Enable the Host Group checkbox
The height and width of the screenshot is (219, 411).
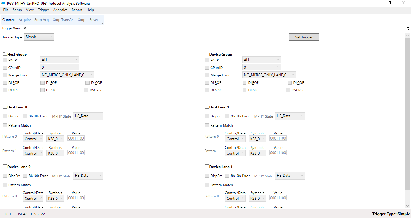click(x=5, y=54)
